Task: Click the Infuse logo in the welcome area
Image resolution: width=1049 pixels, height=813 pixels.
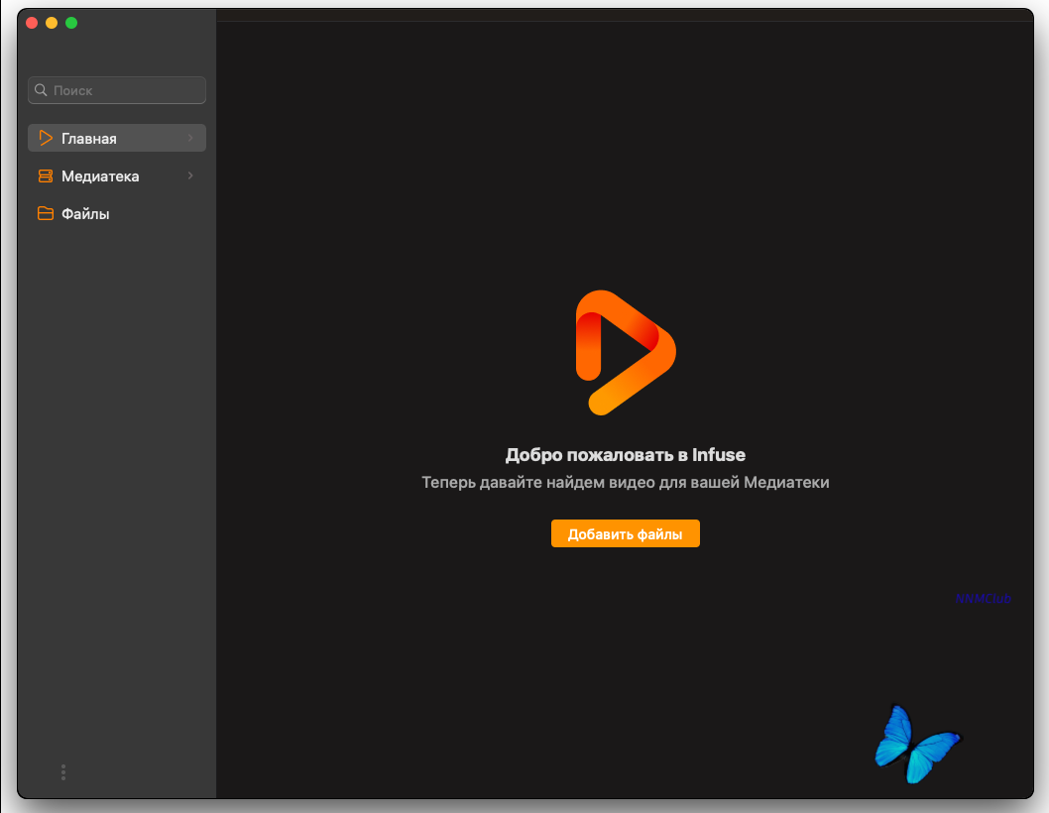Action: [x=626, y=353]
